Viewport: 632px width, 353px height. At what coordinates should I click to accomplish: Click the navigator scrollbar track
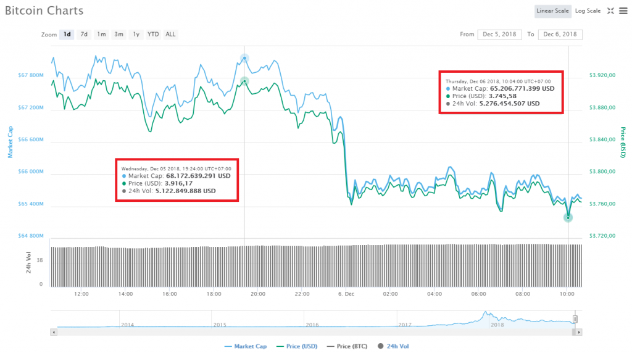pyautogui.click(x=314, y=332)
